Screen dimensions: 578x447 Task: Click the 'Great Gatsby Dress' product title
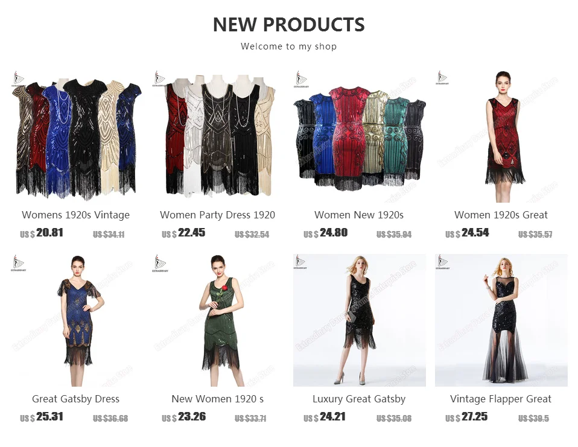75,399
